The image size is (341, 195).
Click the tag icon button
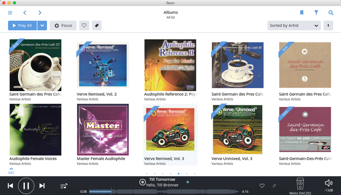[97, 26]
